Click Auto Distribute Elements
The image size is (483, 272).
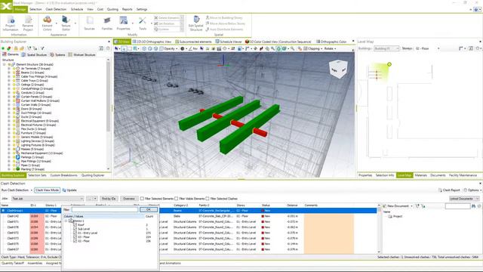point(225,29)
